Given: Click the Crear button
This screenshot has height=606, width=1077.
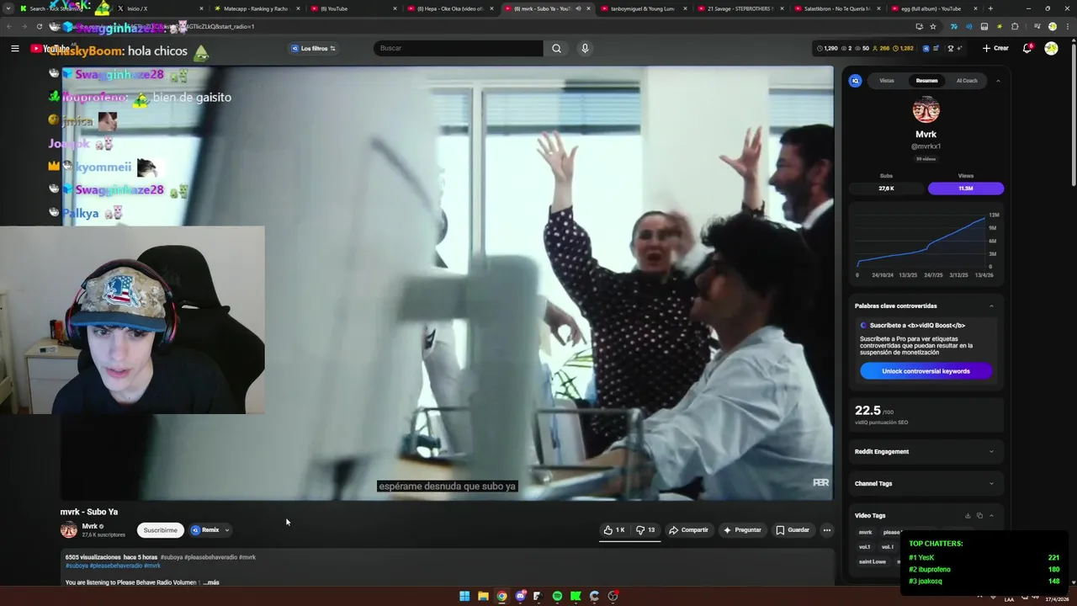Looking at the screenshot, I should click(995, 48).
